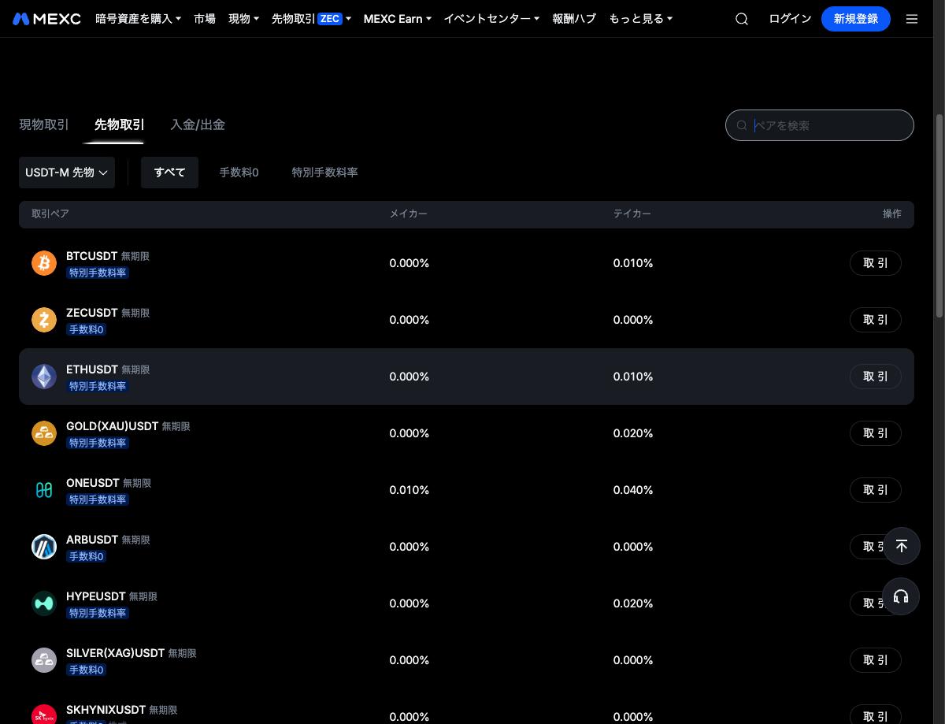
Task: Click the ログイン link
Action: pyautogui.click(x=790, y=18)
